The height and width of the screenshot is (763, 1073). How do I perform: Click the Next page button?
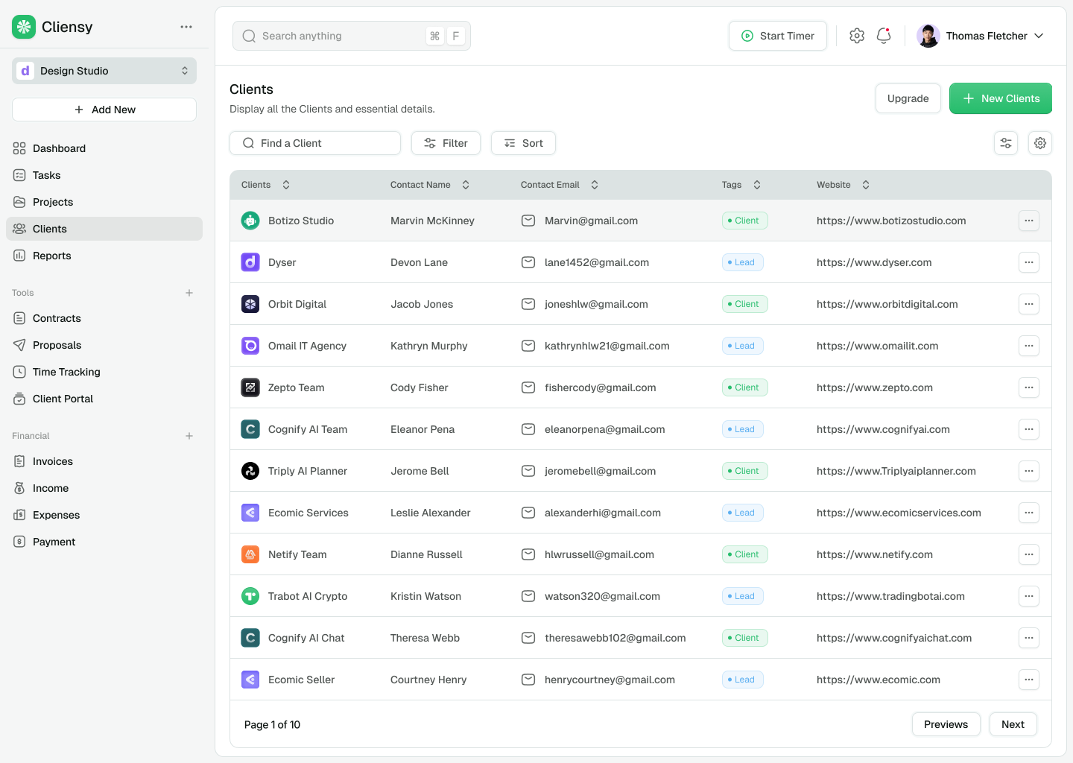point(1013,724)
